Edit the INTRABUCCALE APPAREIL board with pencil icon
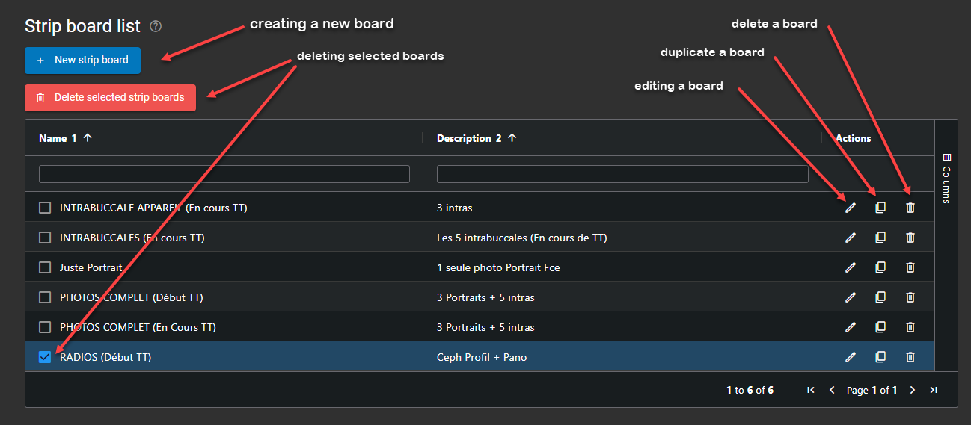 850,208
